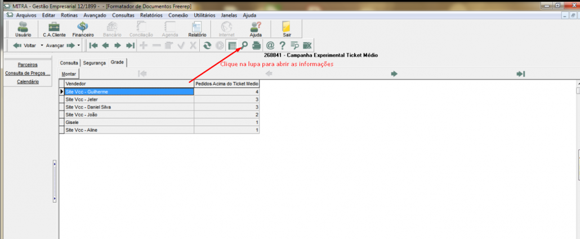The height and width of the screenshot is (239, 580).
Task: Click the magnifying glass (lupa) icon
Action: point(244,45)
